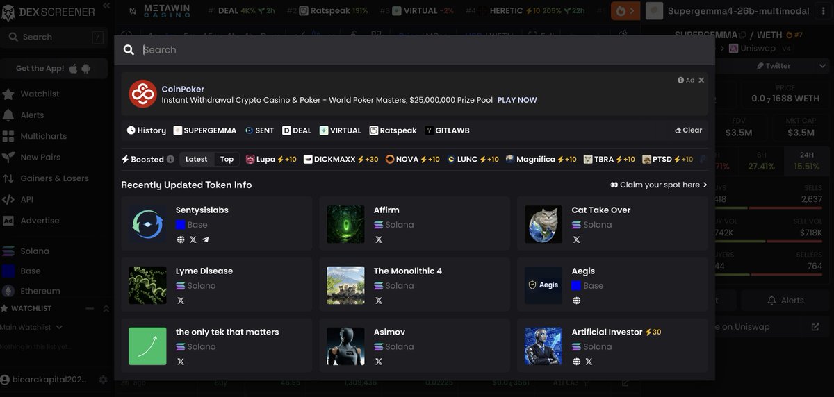Click the Aegis token logo
Screen dimensions: 834x397
[x=543, y=285]
